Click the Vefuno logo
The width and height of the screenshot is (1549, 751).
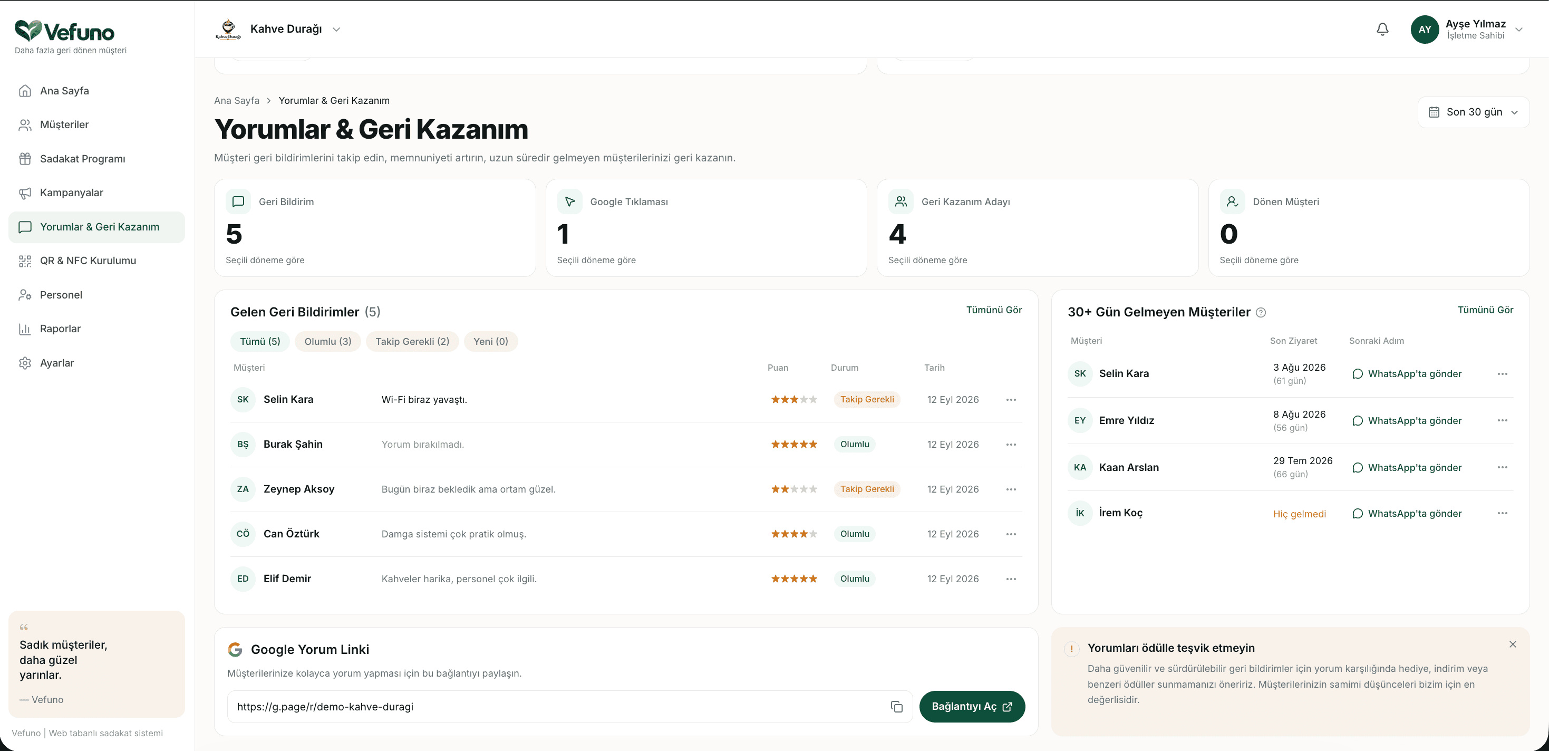click(x=64, y=31)
